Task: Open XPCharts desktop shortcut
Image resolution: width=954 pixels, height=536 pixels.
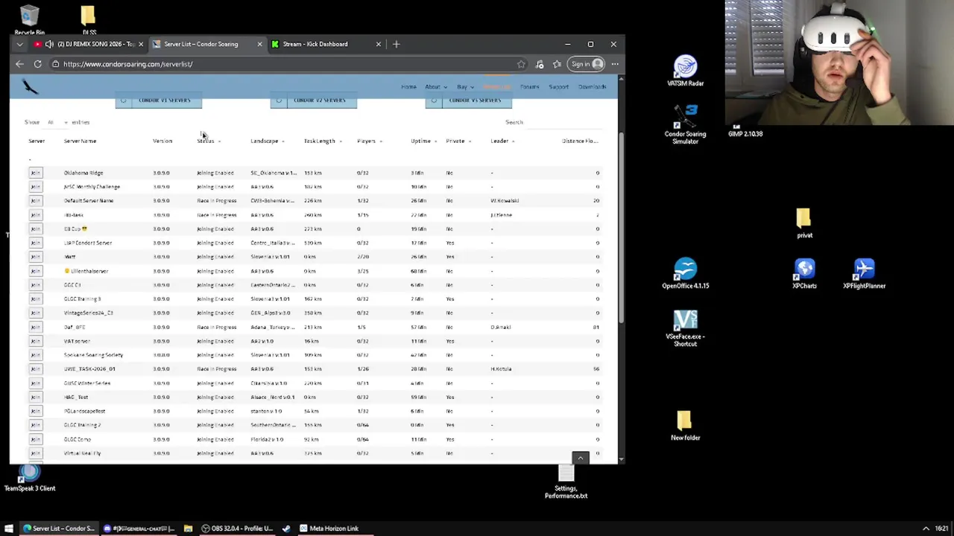Action: (804, 274)
